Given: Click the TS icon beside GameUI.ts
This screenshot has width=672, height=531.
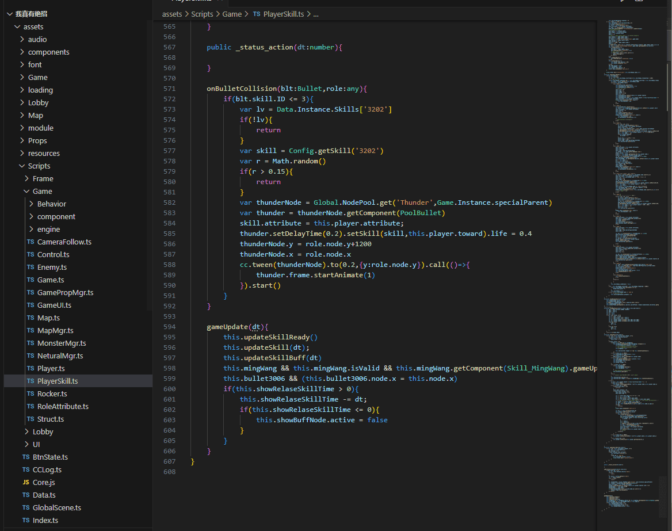Looking at the screenshot, I should [x=30, y=305].
